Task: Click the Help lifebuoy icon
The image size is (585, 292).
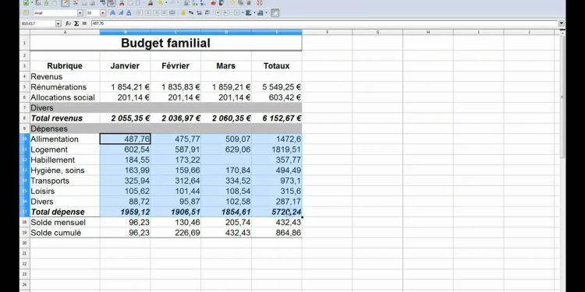Action: (x=260, y=3)
